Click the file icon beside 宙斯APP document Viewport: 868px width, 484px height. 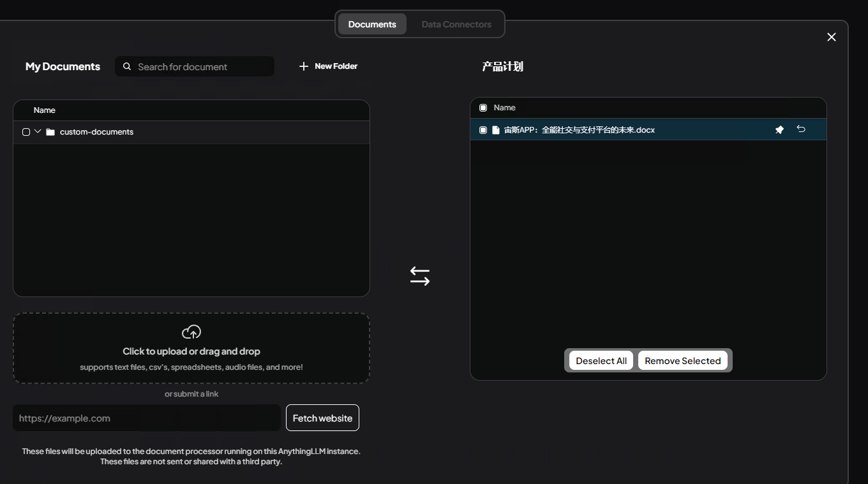click(x=496, y=130)
